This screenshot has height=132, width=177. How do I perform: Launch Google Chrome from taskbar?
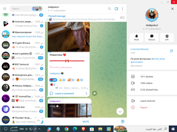pos(67,129)
